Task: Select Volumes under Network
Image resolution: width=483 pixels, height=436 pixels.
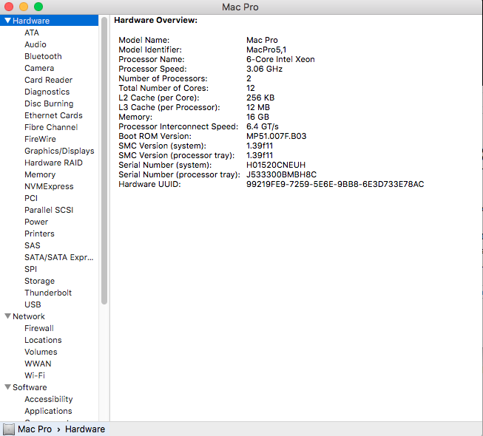Action: tap(41, 352)
